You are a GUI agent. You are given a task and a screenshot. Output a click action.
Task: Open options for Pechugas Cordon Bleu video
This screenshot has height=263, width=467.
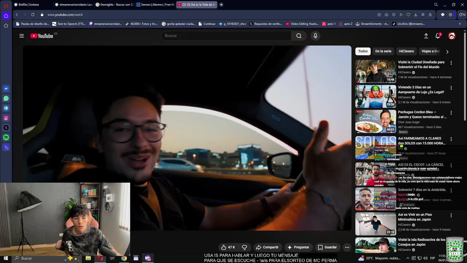[451, 113]
